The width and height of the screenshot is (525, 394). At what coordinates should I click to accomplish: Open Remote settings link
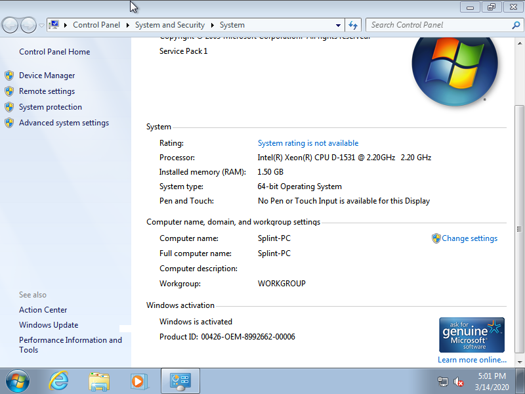(x=47, y=91)
